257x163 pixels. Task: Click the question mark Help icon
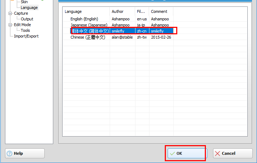pos(9,153)
